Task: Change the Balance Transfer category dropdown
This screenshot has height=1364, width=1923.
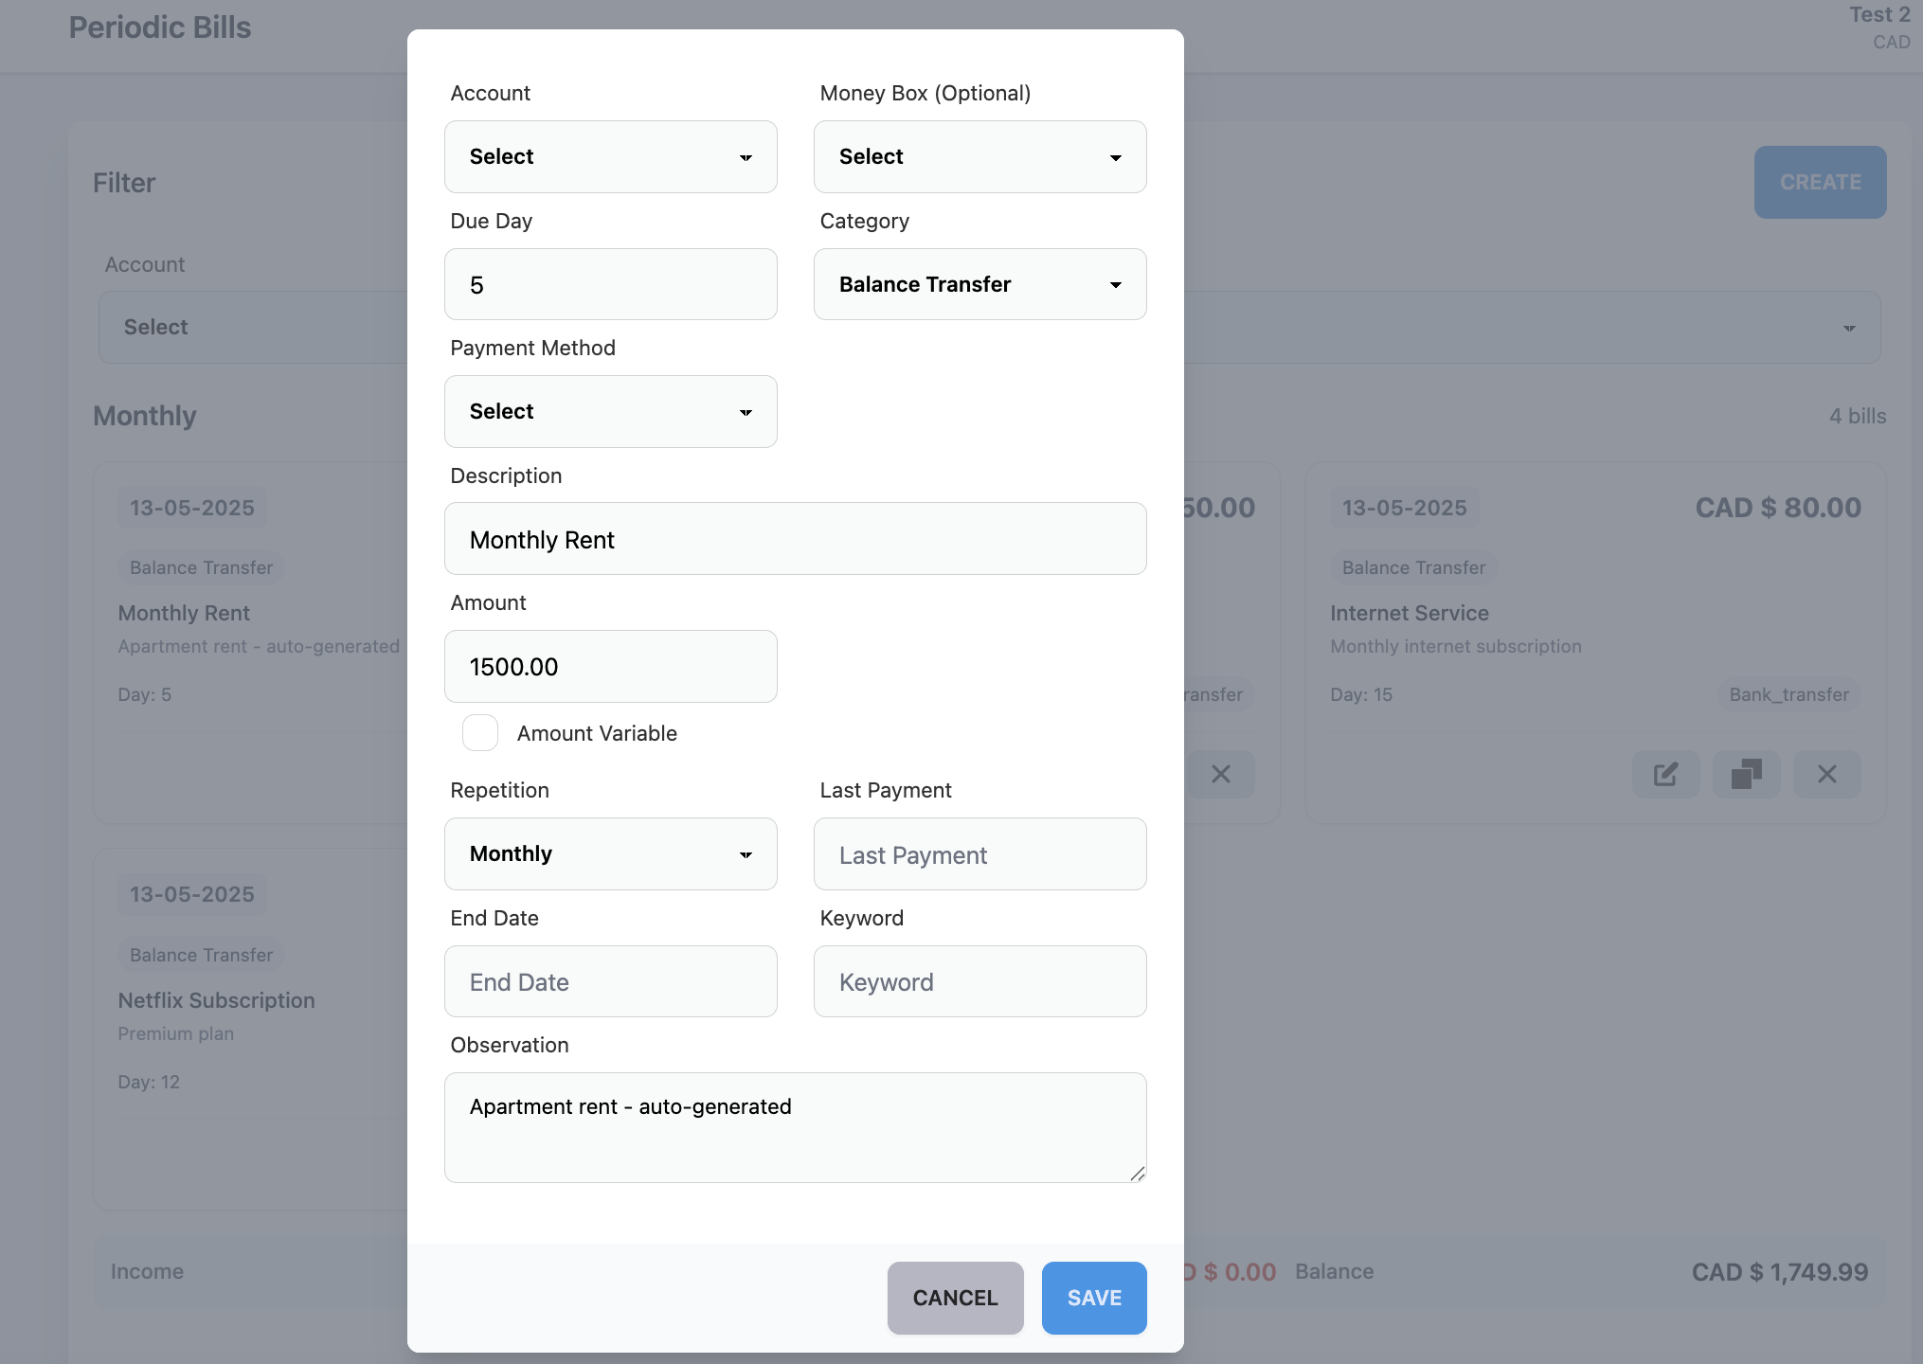Action: [979, 284]
